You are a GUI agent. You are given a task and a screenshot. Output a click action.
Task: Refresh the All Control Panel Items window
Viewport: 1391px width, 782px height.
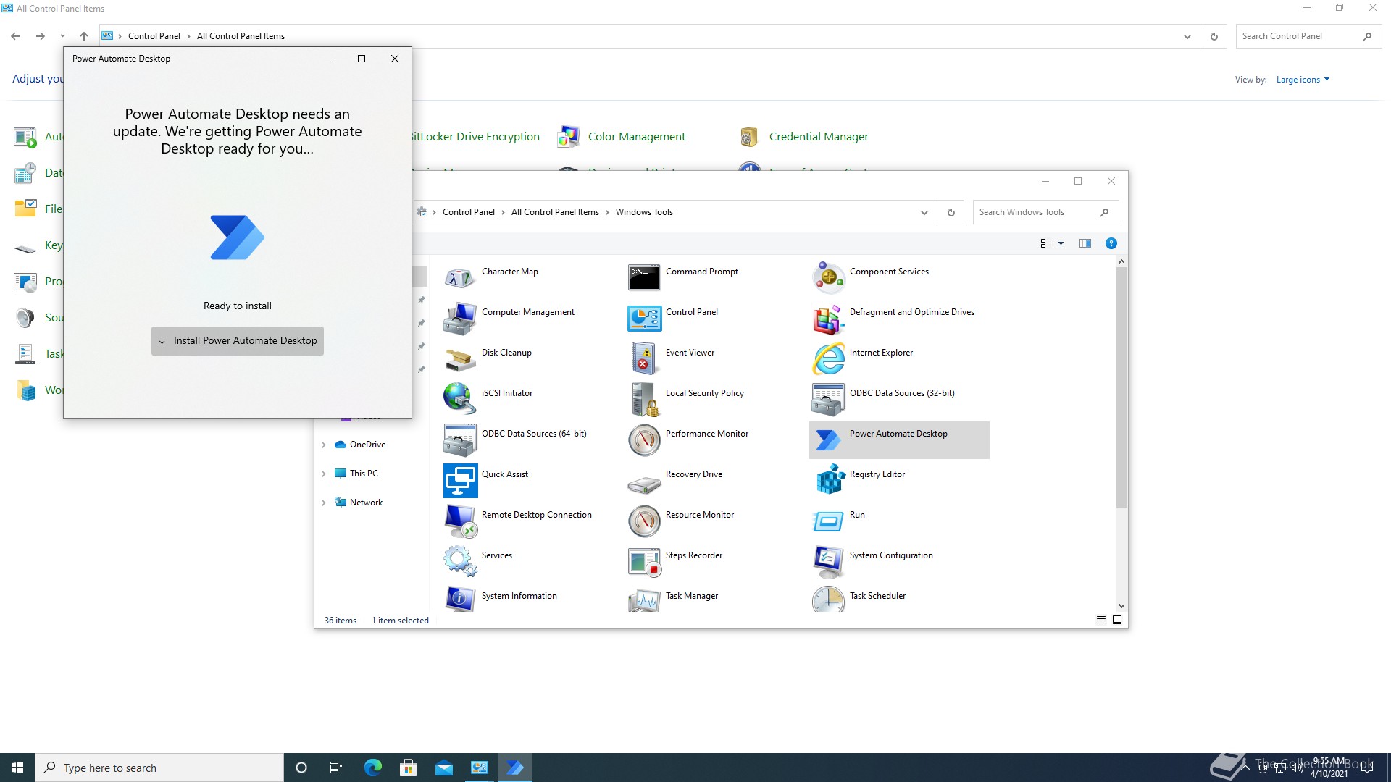click(x=1214, y=36)
